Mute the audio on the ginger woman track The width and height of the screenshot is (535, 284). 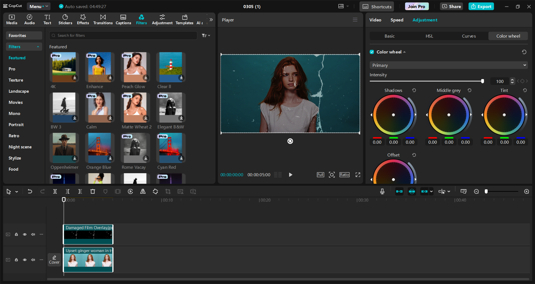click(33, 260)
